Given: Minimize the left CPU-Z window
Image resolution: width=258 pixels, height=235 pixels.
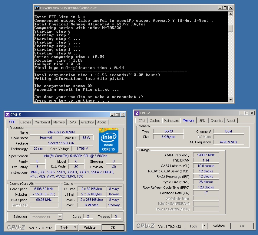Looking at the screenshot, I should 112,115.
